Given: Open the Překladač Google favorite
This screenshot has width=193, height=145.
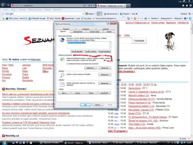Looking at the screenshot, I should point(37,19).
